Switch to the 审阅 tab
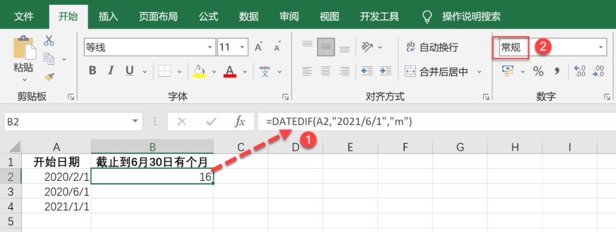 pos(289,16)
